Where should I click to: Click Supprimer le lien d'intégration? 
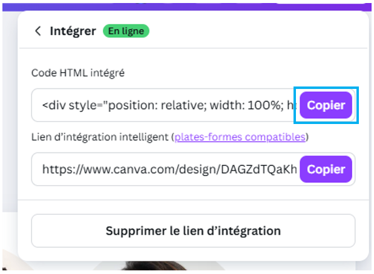tap(193, 230)
